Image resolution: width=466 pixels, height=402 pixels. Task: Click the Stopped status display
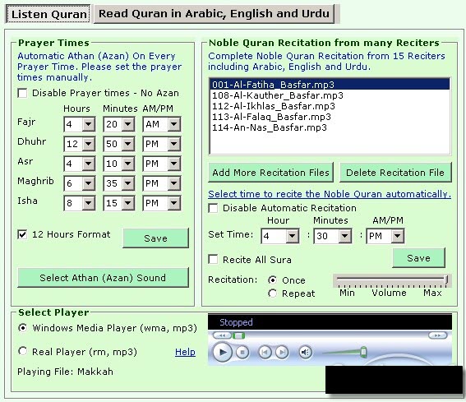(x=330, y=322)
